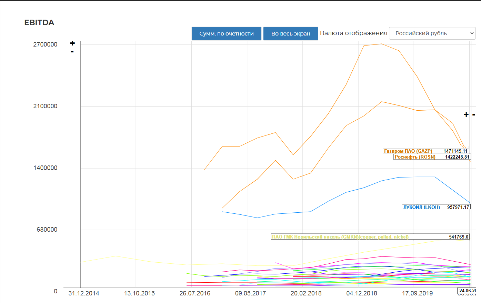Click the Lukoil value 957971.17
The width and height of the screenshot is (481, 303).
pos(458,207)
